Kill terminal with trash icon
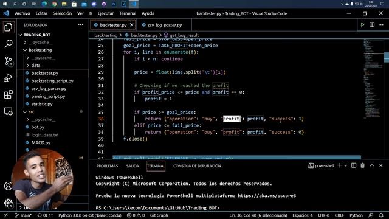 363,165
